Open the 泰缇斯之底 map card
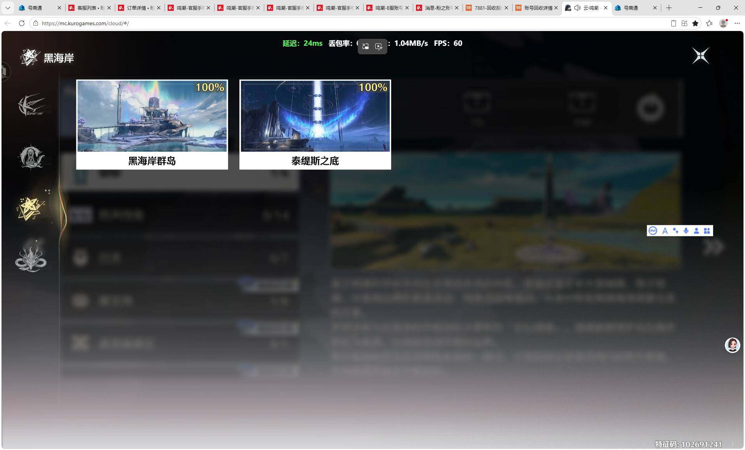745x450 pixels. pyautogui.click(x=315, y=125)
